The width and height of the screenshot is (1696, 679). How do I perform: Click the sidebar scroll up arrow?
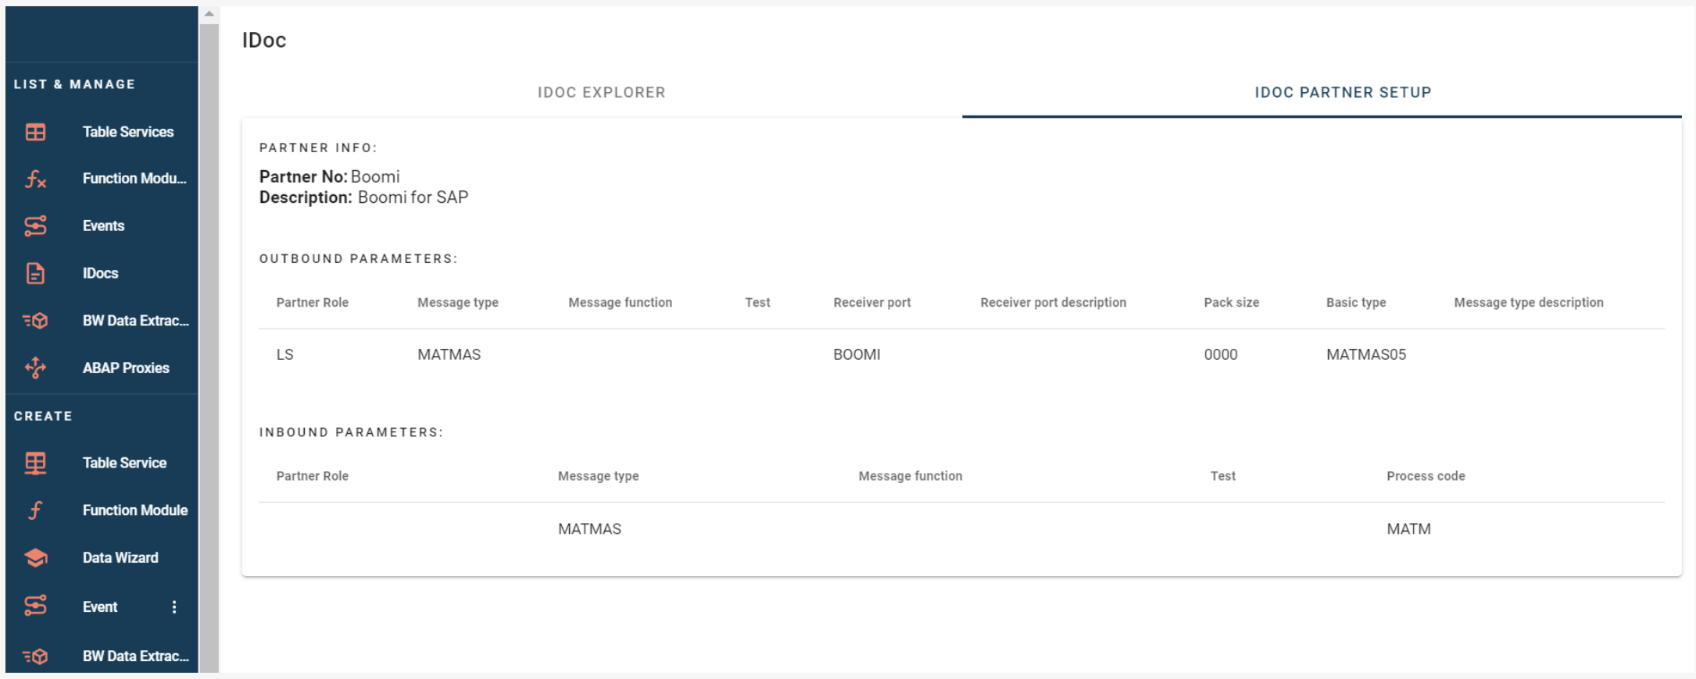pyautogui.click(x=209, y=14)
